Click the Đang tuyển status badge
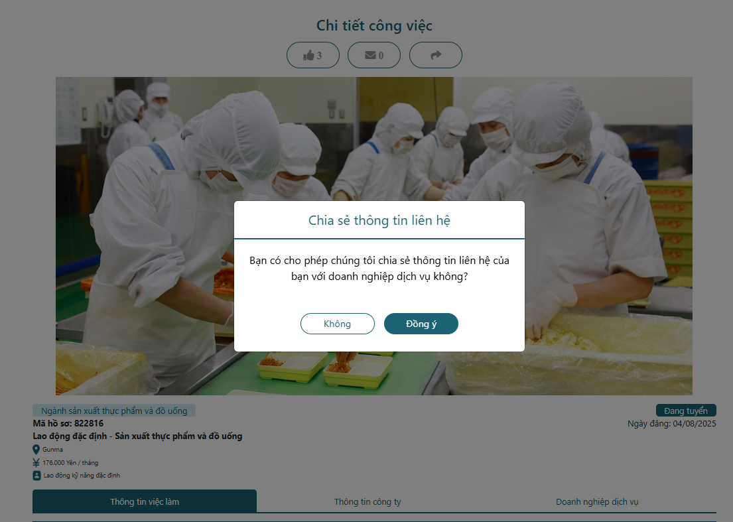Viewport: 733px width, 522px height. point(686,411)
